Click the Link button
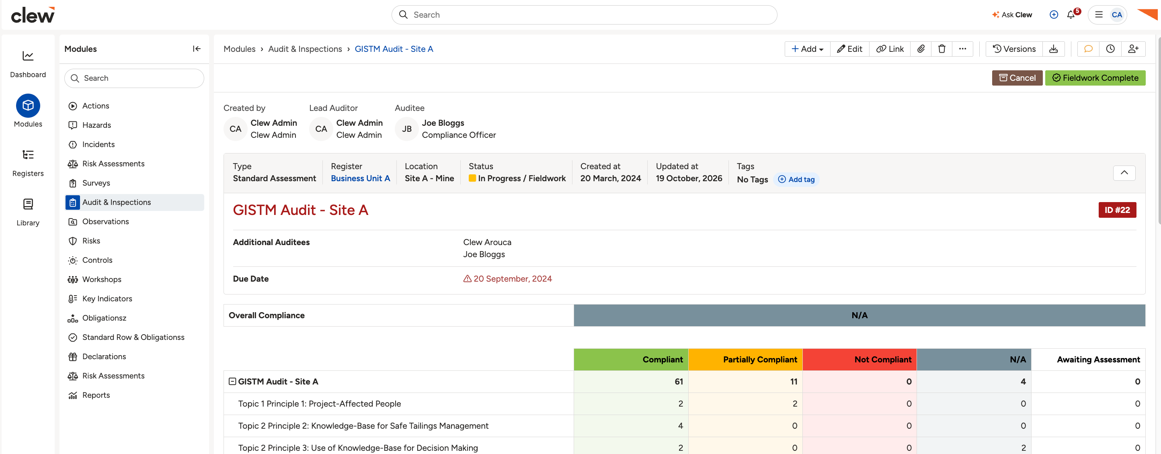This screenshot has width=1161, height=454. pos(890,49)
